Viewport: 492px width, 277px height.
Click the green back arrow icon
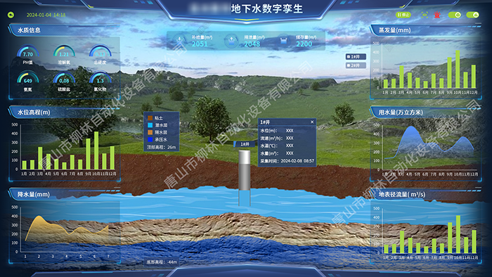11,15
